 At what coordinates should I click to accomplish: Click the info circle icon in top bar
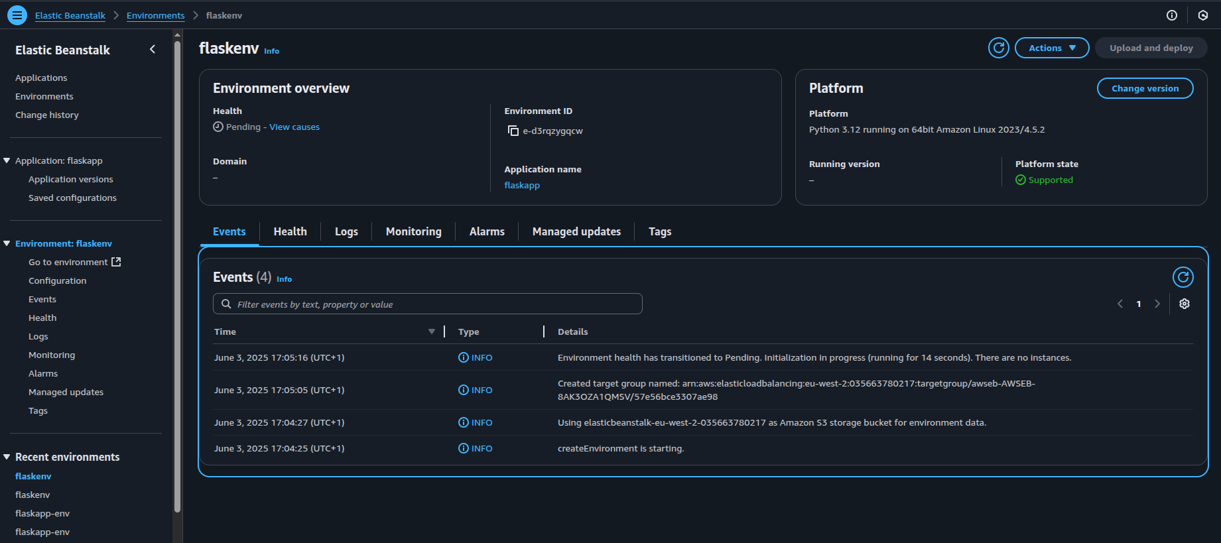pyautogui.click(x=1172, y=15)
